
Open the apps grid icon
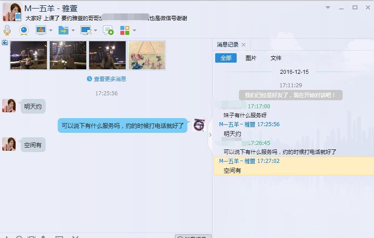pyautogui.click(x=125, y=30)
